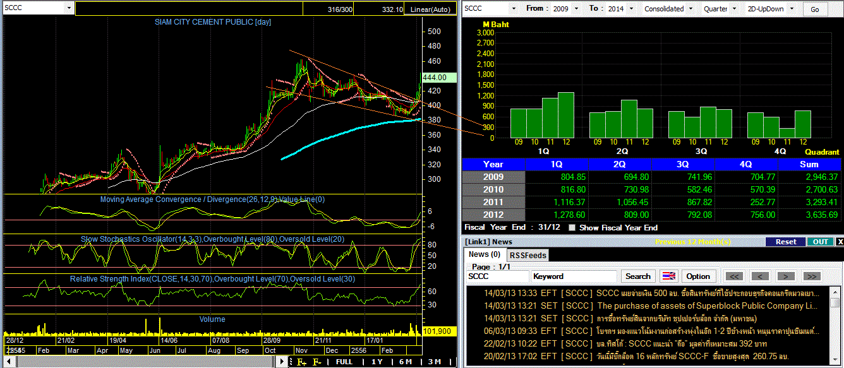This screenshot has width=844, height=368.
Task: Click the 2011 year row header
Action: [493, 202]
